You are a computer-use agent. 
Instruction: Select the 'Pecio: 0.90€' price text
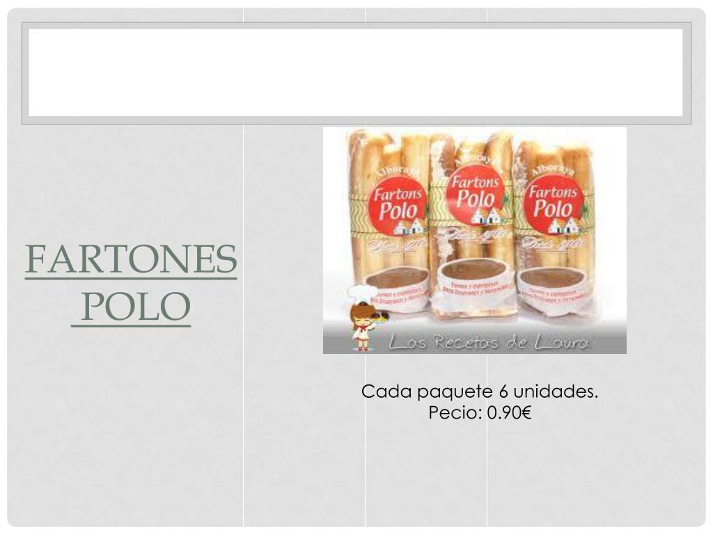pos(480,413)
